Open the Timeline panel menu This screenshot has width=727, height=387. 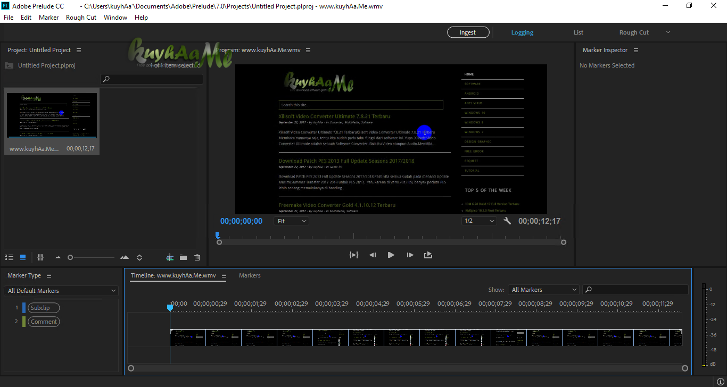pyautogui.click(x=224, y=275)
